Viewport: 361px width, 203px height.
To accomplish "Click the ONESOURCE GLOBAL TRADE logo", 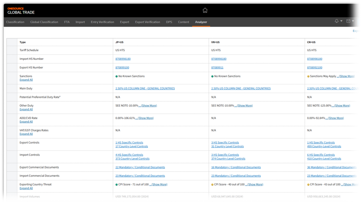I will (21, 11).
